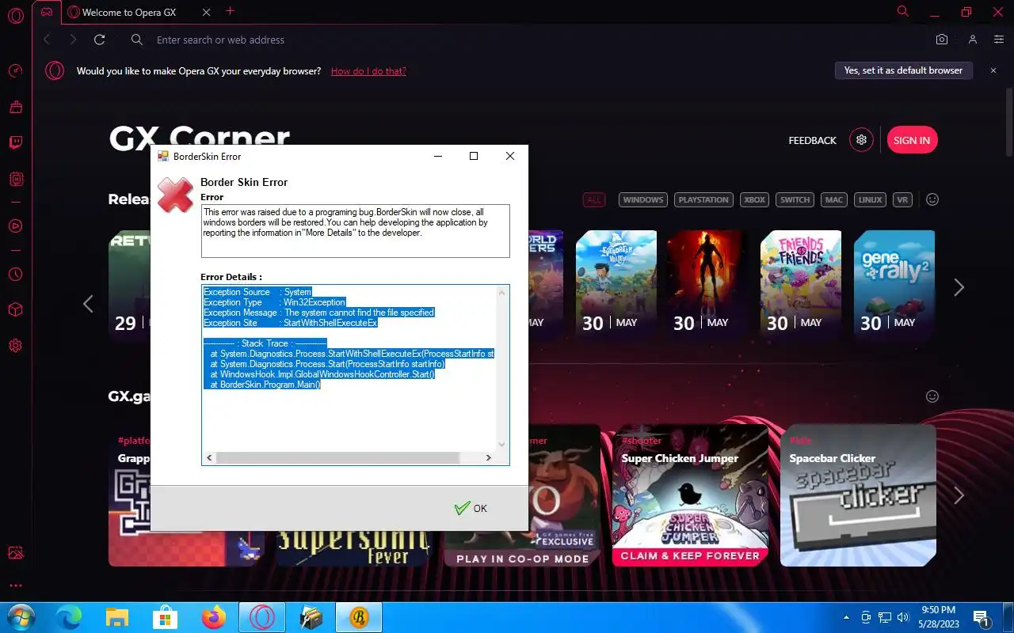Take a snapshot with camera icon

[x=942, y=40]
